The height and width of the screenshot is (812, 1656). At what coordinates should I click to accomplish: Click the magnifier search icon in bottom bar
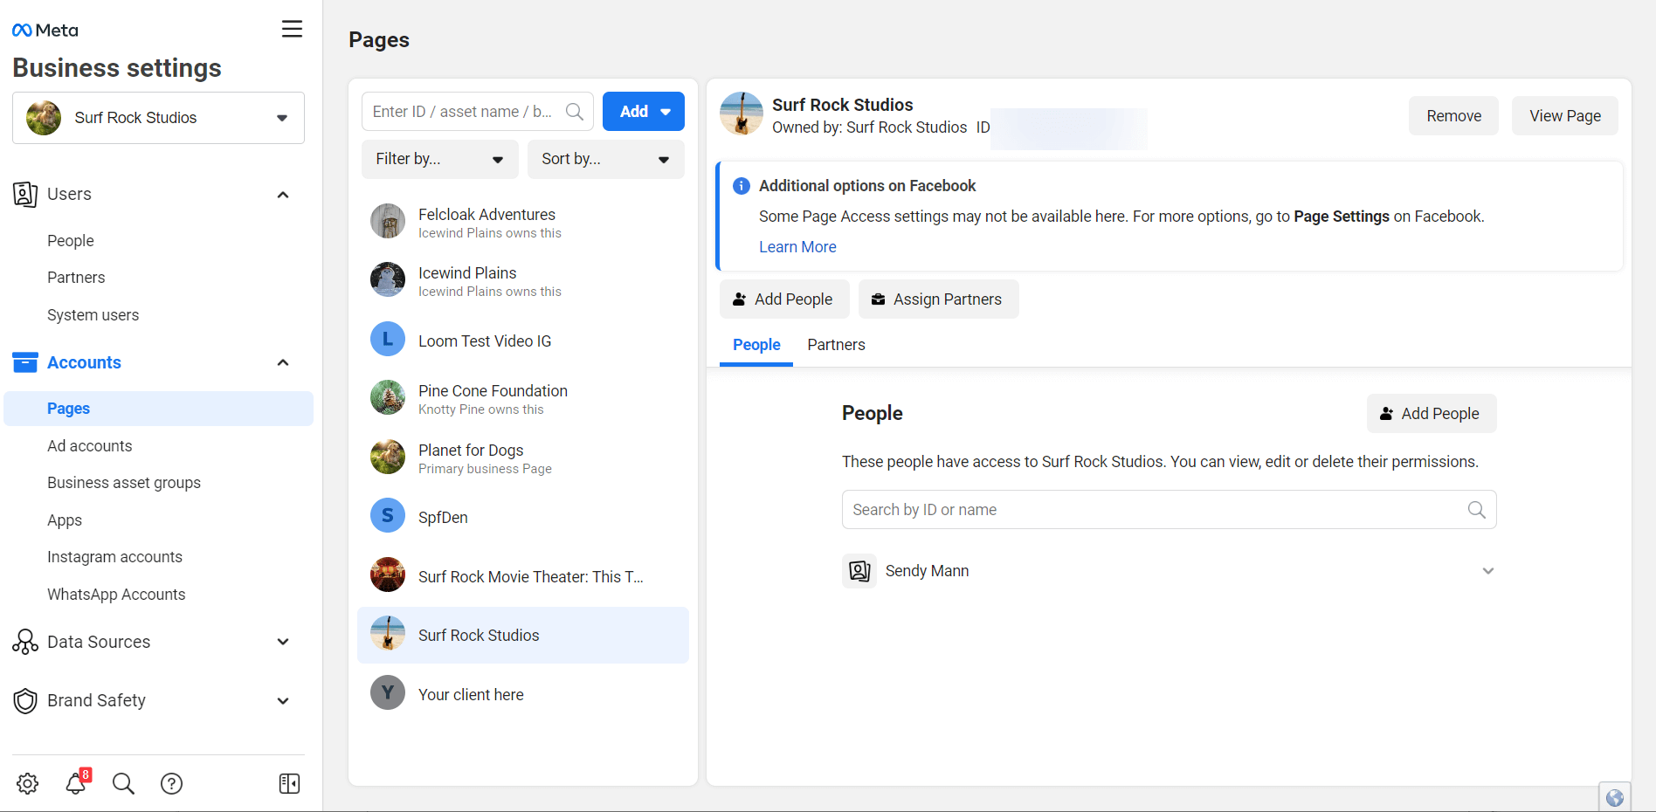pos(123,783)
